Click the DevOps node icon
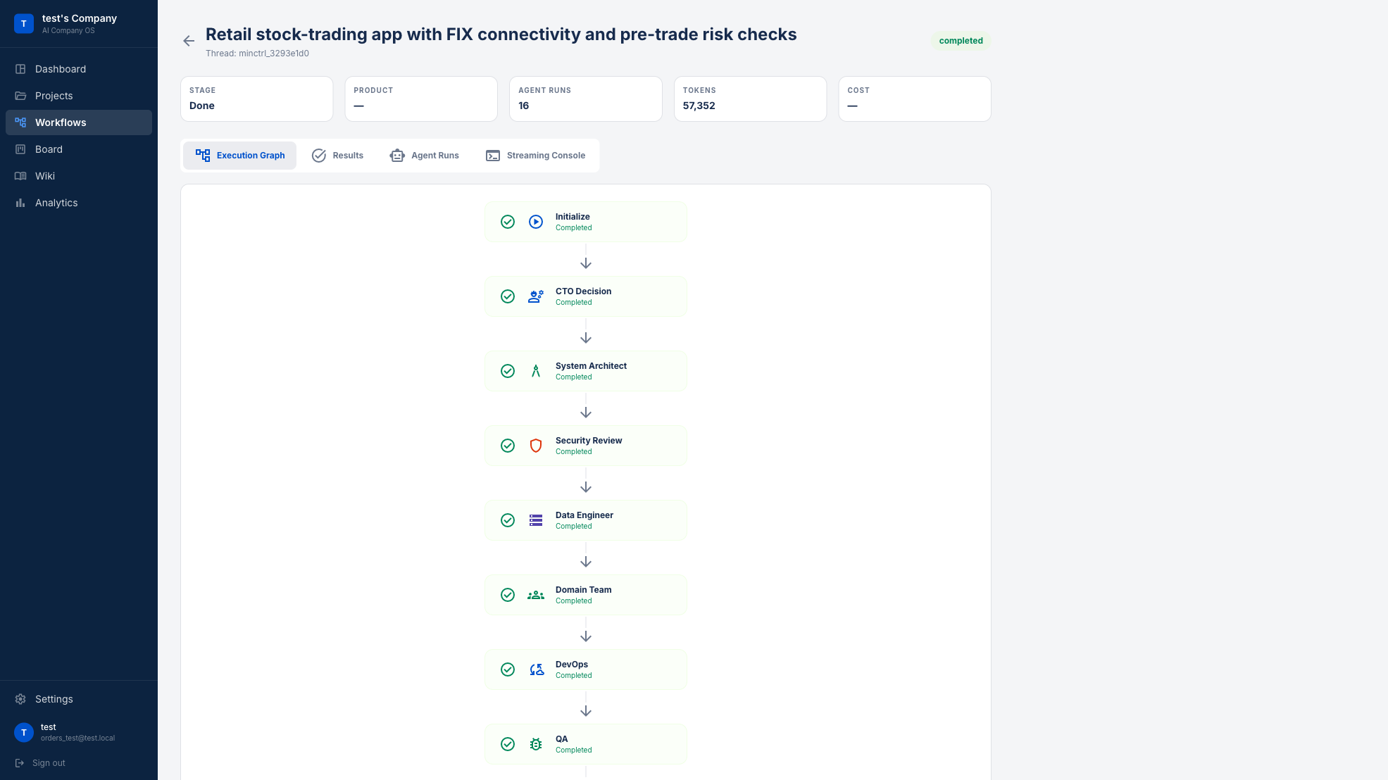This screenshot has width=1388, height=780. tap(537, 669)
